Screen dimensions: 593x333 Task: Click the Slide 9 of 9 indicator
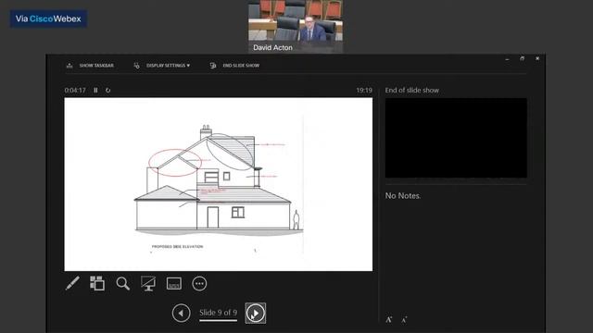pos(219,313)
